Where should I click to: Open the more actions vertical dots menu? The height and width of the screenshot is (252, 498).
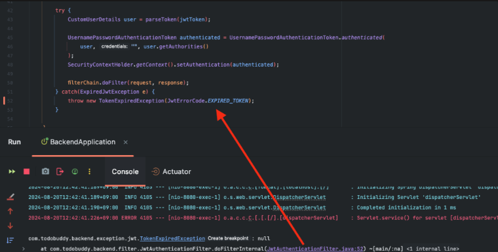(90, 171)
